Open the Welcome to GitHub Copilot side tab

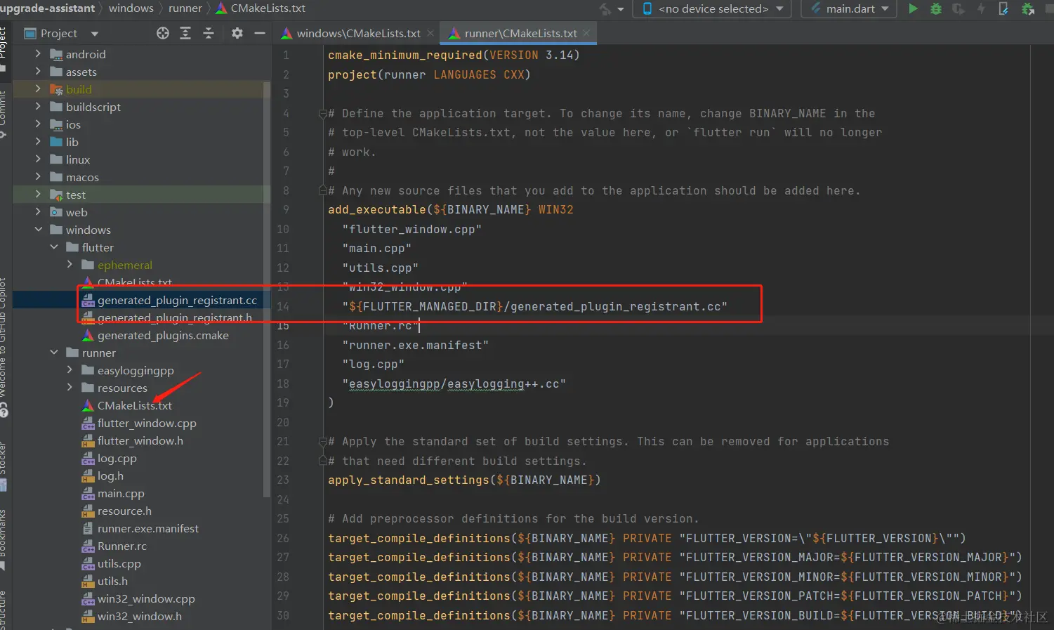(x=4, y=346)
